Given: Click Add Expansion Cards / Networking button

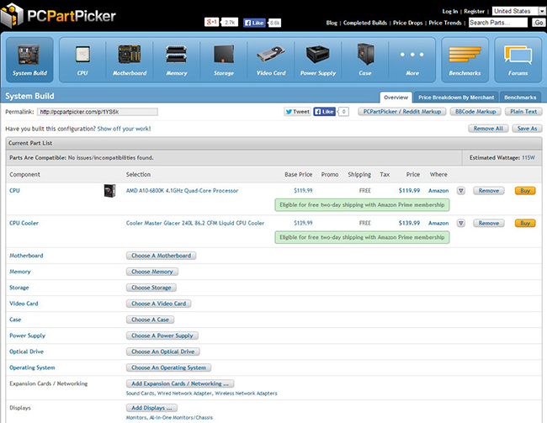Looking at the screenshot, I should 180,384.
